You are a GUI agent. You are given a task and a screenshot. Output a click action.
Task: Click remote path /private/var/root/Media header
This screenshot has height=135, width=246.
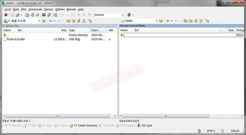181,26
